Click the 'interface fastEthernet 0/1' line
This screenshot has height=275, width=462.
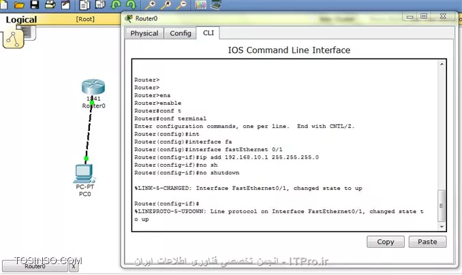pos(209,150)
